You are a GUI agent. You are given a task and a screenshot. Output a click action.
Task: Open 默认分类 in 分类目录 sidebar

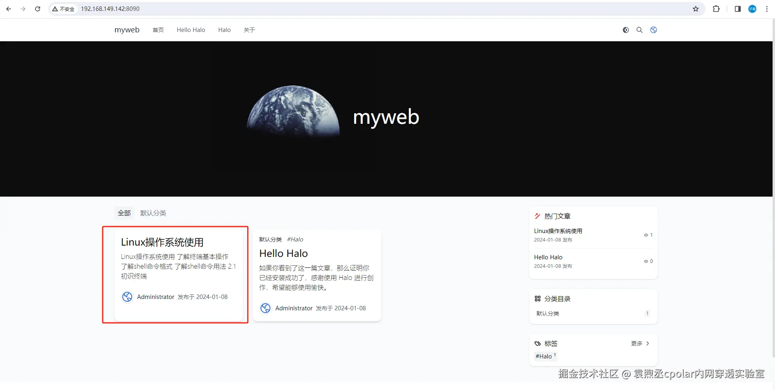click(x=548, y=314)
